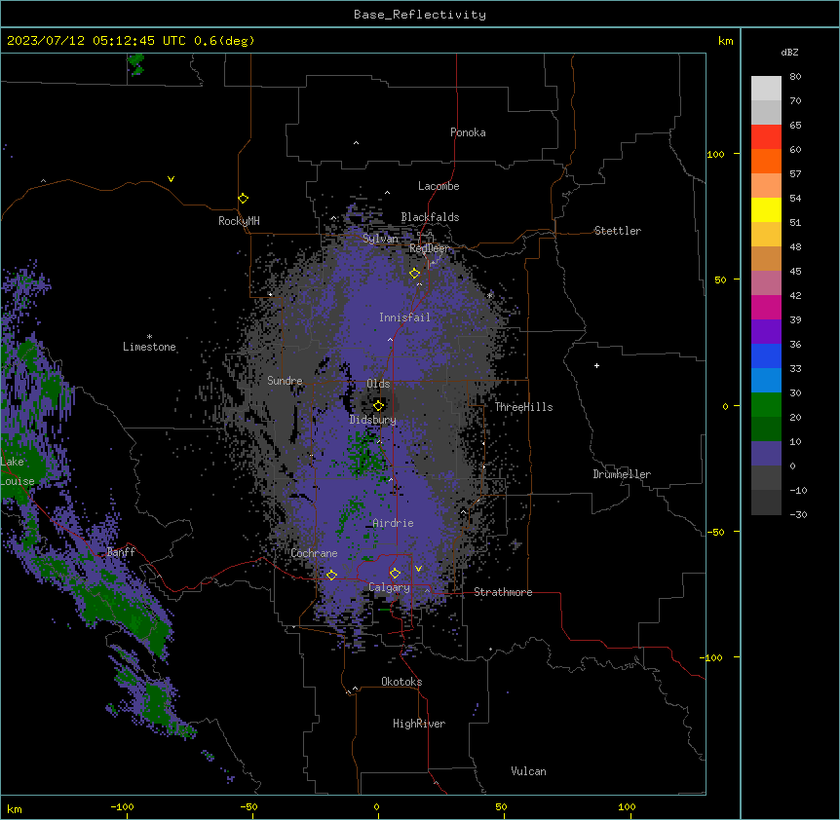
Task: Click the Lake Louise label at left edge
Action: click(x=18, y=471)
